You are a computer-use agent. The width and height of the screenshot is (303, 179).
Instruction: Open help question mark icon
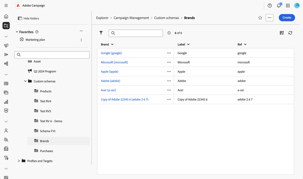270,6
